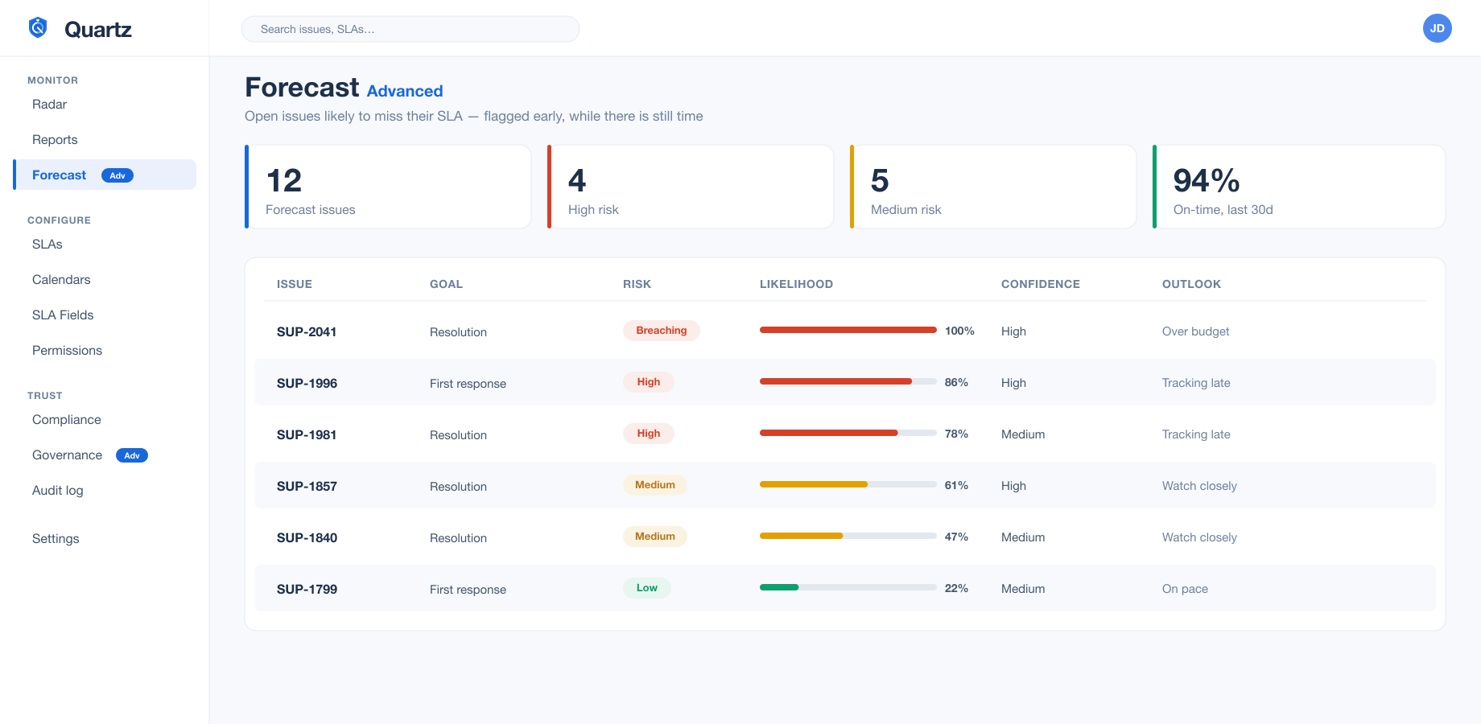This screenshot has width=1481, height=724.
Task: Click the Adv badge next to Forecast
Action: [118, 175]
